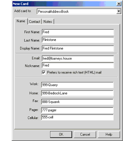Switch to the Notes tab

coord(48,21)
